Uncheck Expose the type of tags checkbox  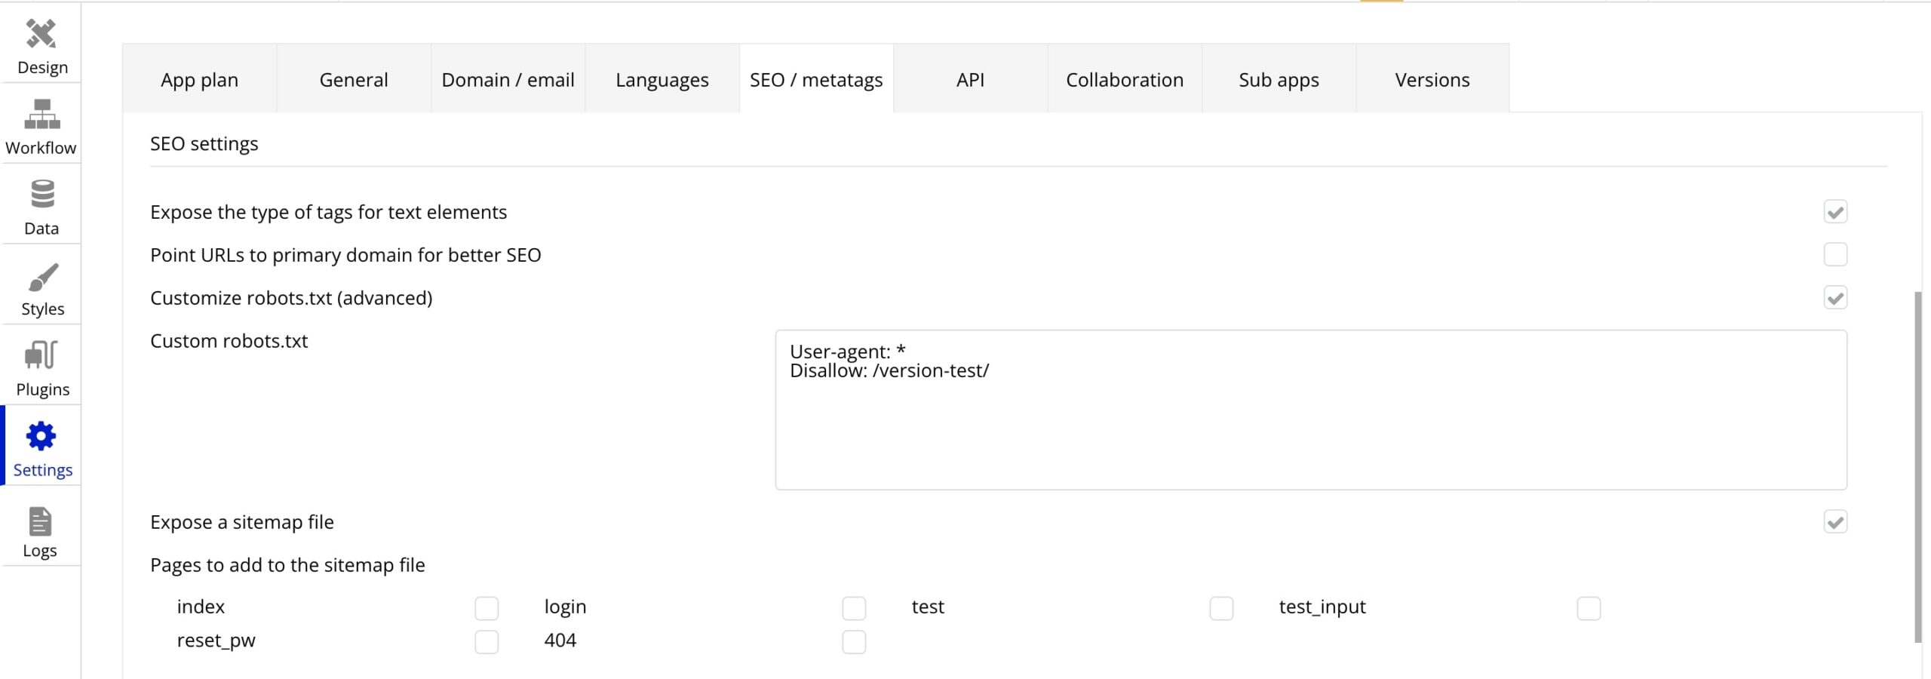[1834, 212]
